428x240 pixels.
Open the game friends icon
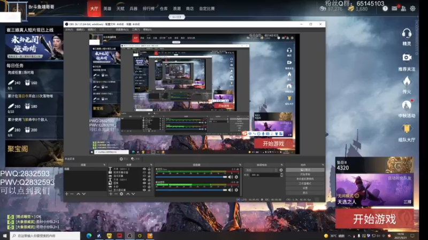403,9
